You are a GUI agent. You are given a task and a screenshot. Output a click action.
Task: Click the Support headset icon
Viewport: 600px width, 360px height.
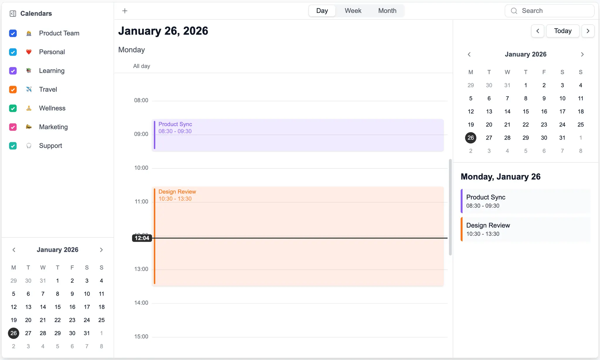coord(29,146)
